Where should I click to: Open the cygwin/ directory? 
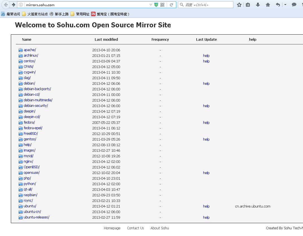click(30, 73)
